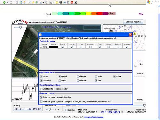Uncheck the distance checkbox

pyautogui.click(x=41, y=81)
